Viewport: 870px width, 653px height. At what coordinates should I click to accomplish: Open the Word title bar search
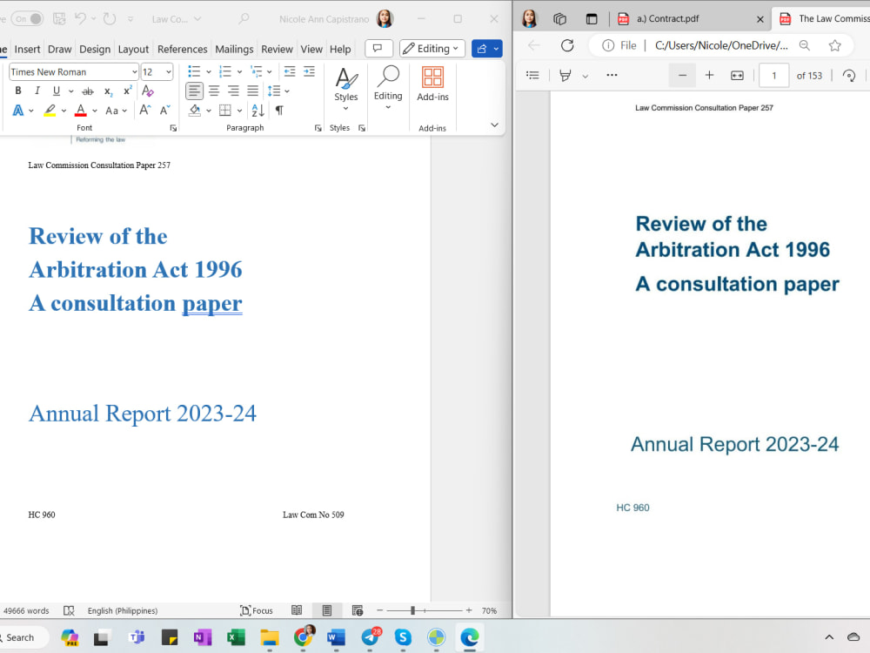coord(243,19)
